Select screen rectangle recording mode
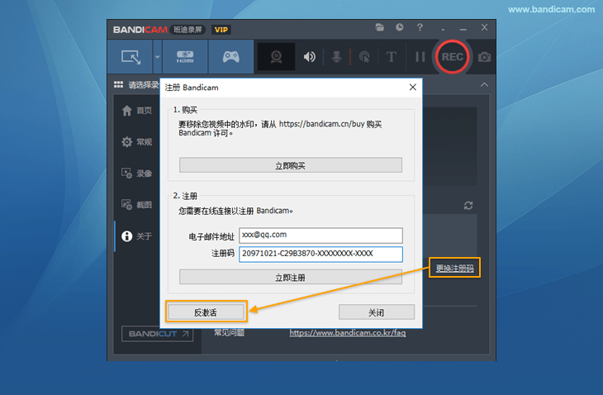Viewport: 603px width, 395px height. click(x=131, y=57)
